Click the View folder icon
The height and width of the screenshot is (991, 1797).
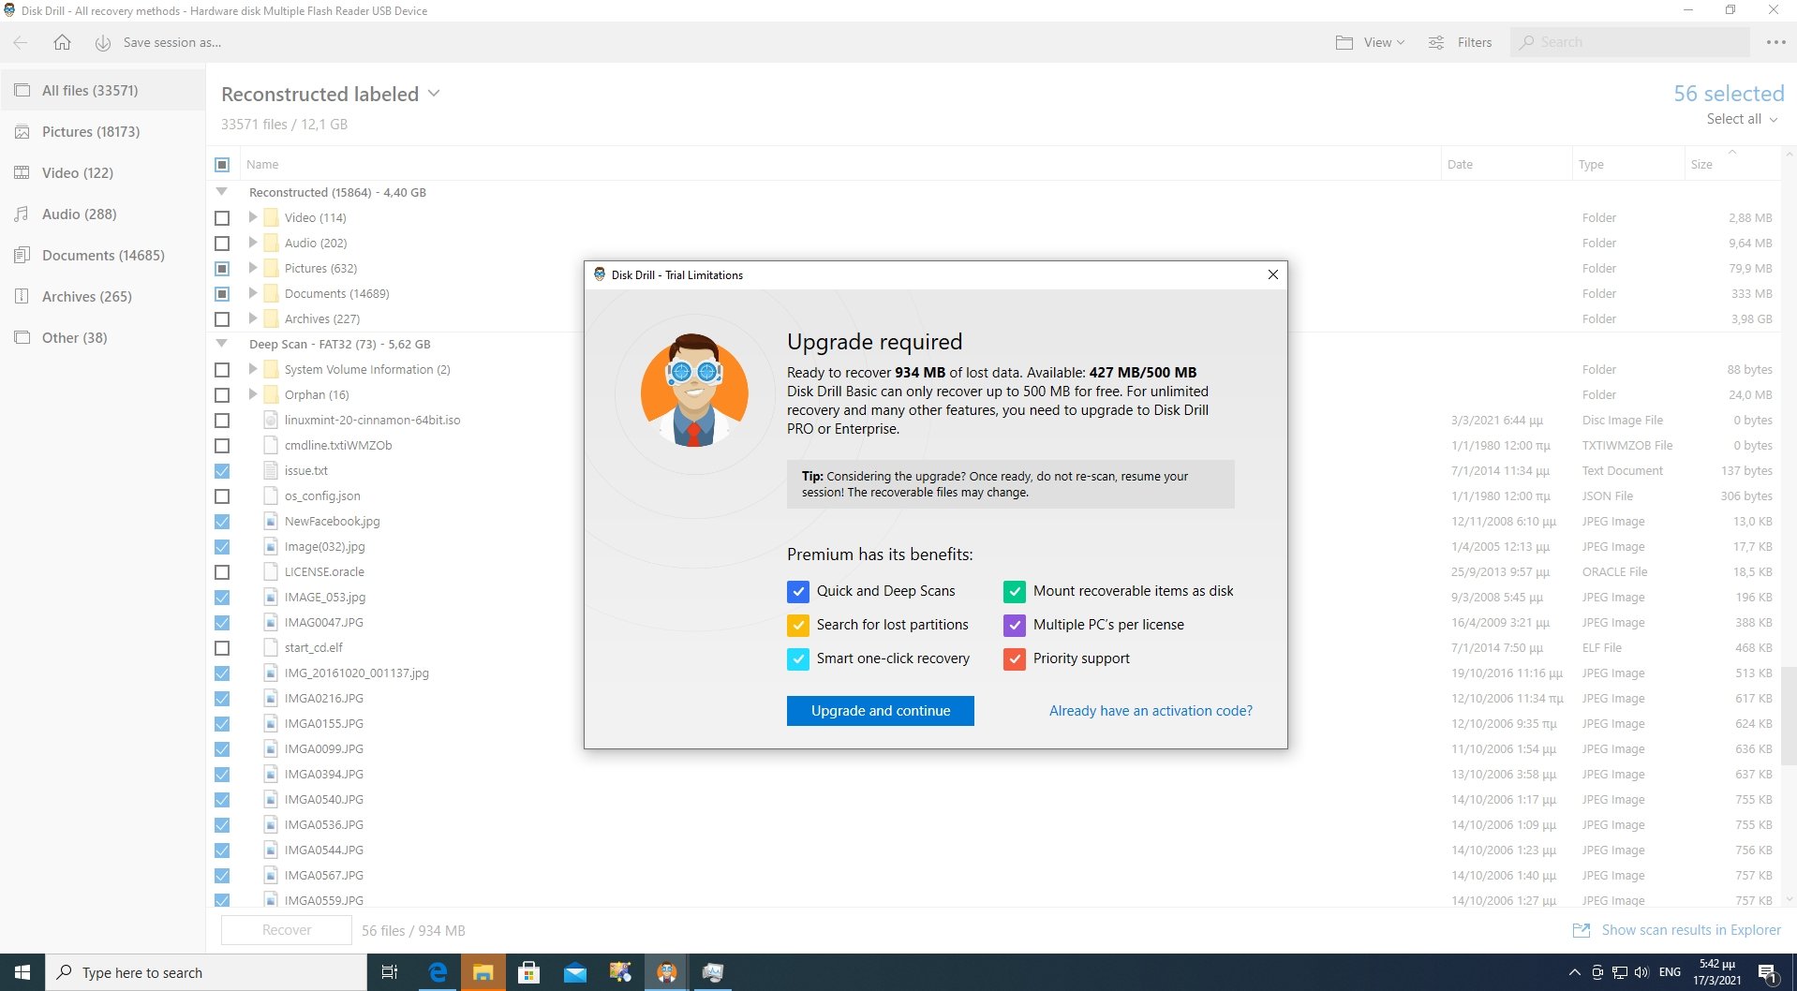tap(1344, 42)
